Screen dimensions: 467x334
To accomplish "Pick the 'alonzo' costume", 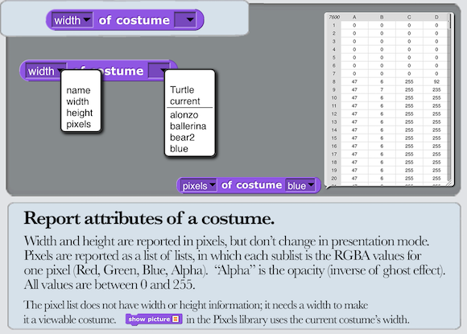I will (184, 115).
